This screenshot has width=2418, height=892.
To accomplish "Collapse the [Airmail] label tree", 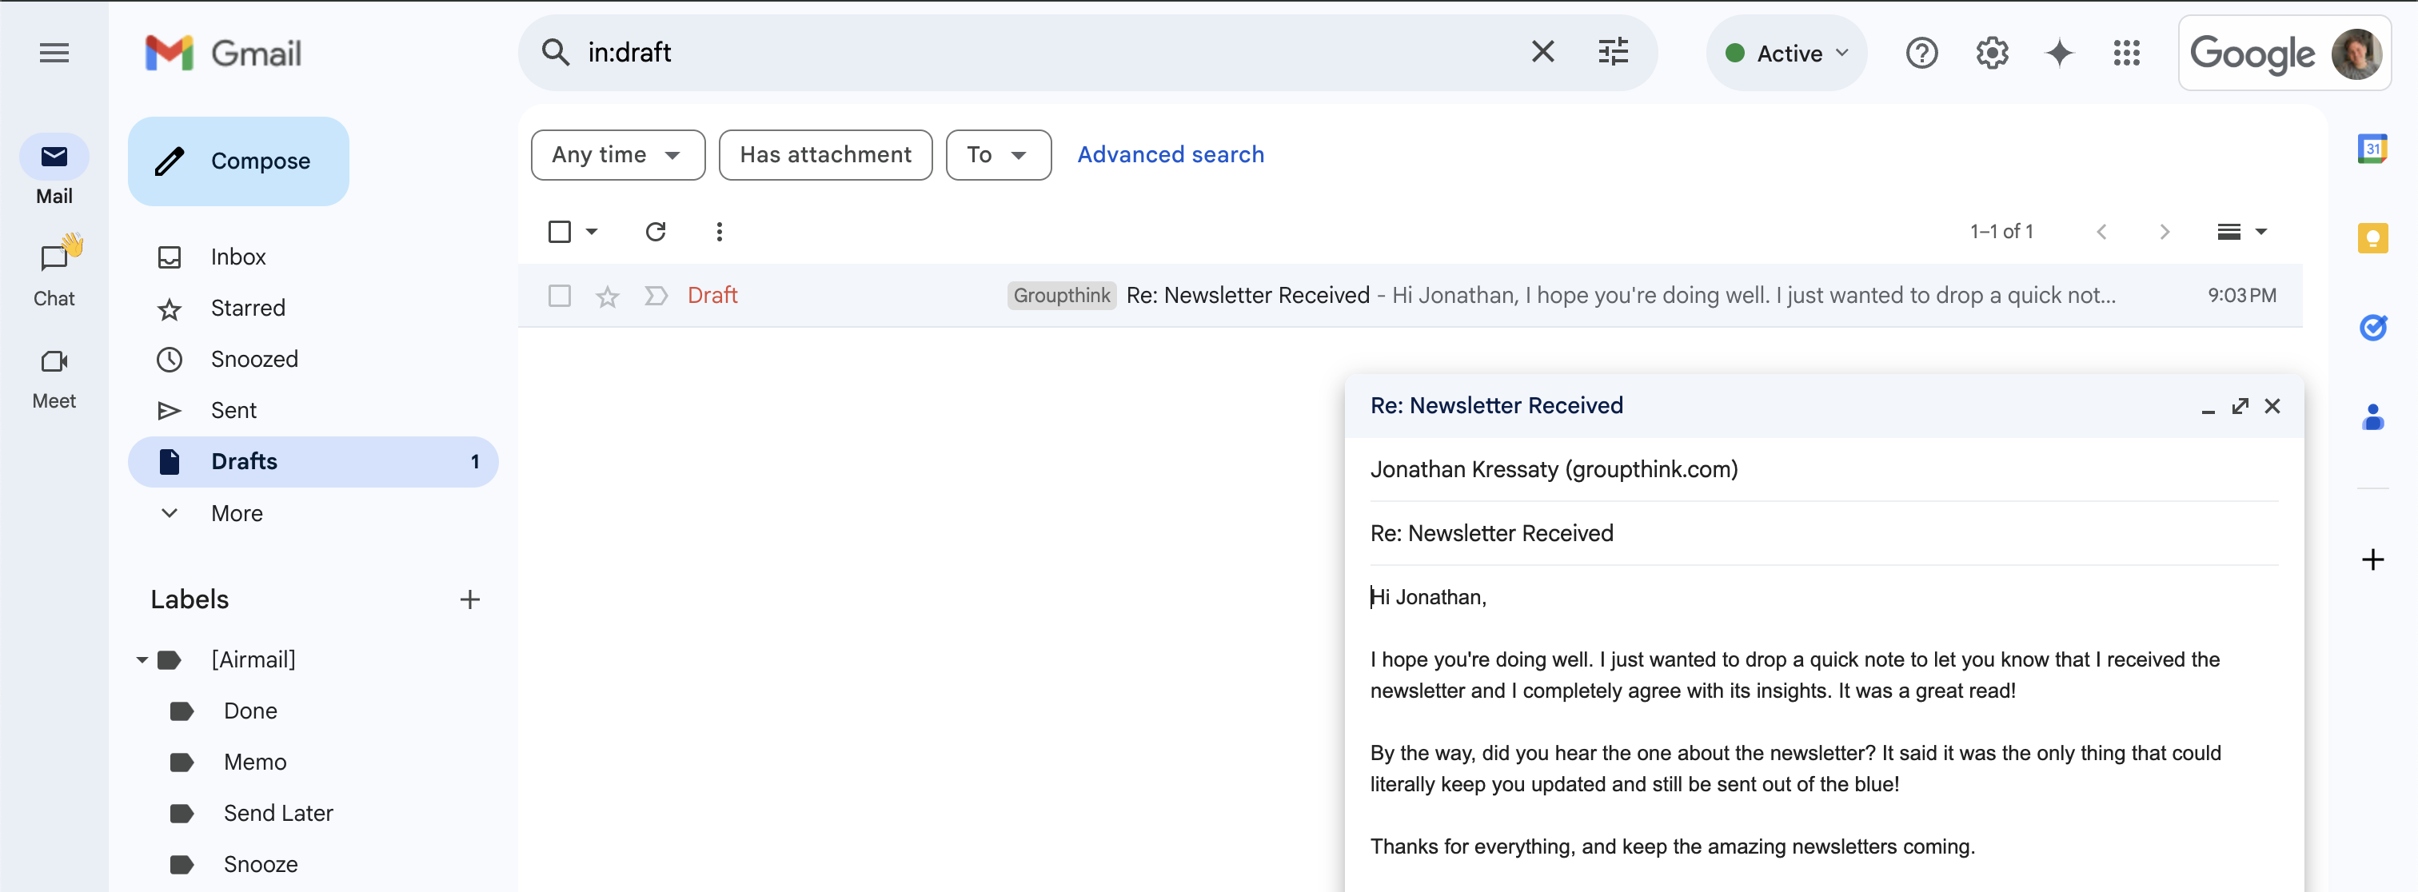I will click(x=142, y=660).
